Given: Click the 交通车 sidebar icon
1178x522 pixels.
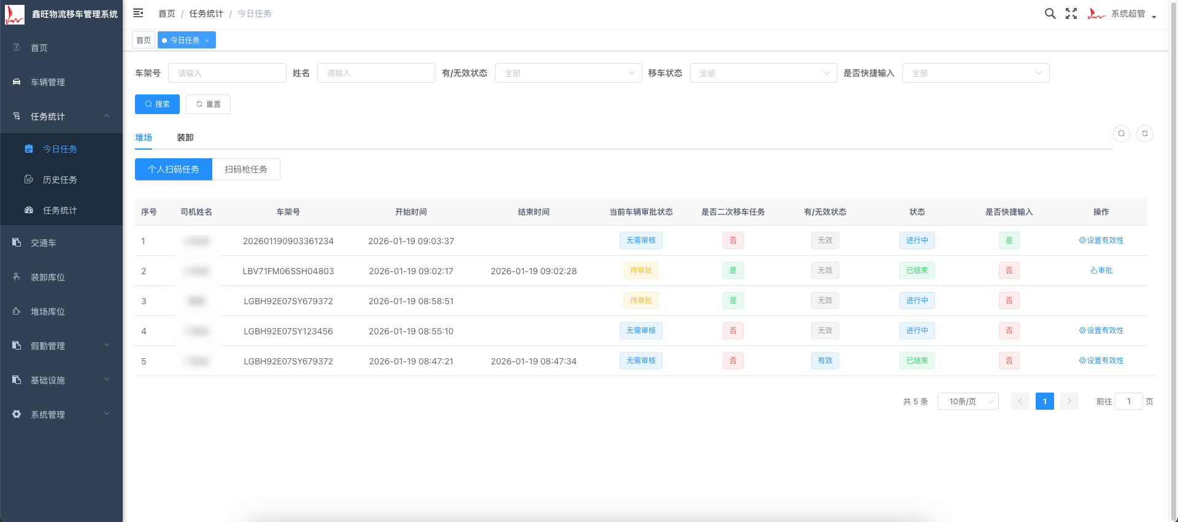Looking at the screenshot, I should [17, 242].
